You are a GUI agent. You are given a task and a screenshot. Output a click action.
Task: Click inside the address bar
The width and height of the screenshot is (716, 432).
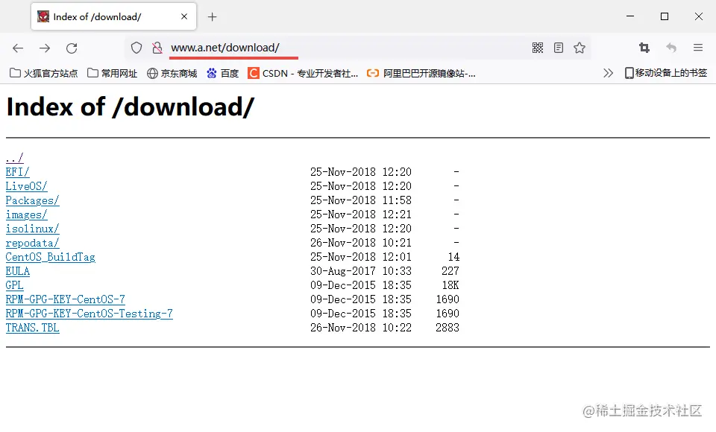[x=298, y=47]
